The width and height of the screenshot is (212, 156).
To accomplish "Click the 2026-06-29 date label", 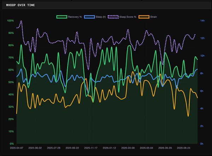I will pos(165,148).
